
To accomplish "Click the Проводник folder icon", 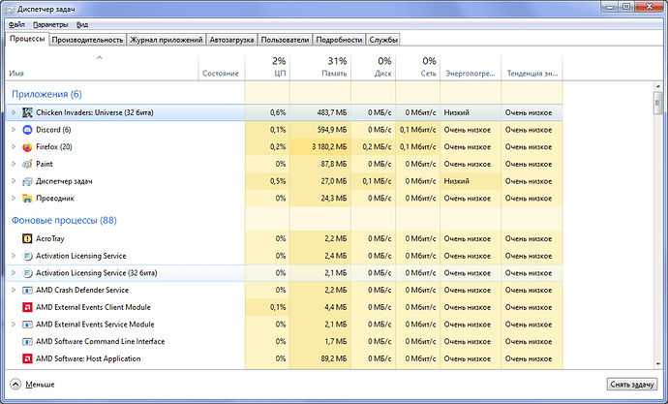I will click(27, 199).
